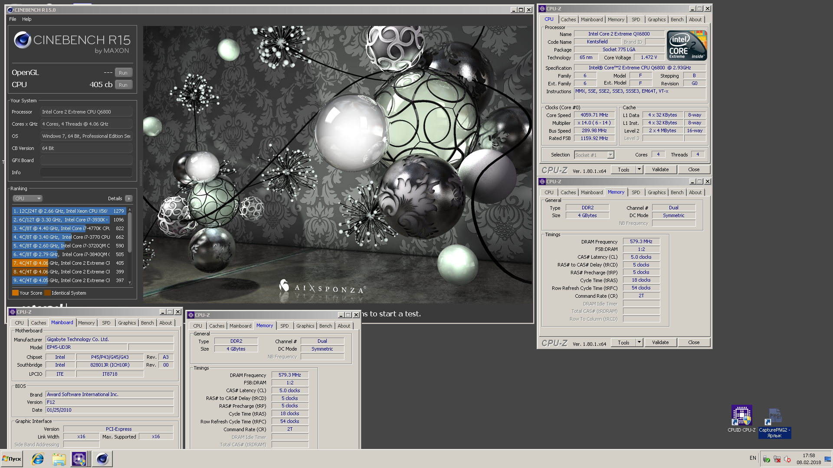Click the network tray icon with red X
Screen dimensions: 833x468
tap(777, 459)
